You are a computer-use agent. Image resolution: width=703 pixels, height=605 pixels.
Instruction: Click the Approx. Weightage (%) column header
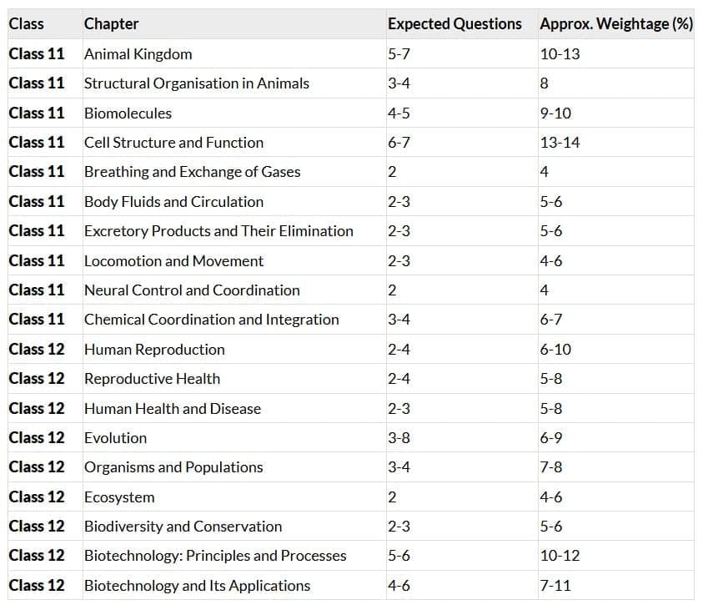point(615,24)
